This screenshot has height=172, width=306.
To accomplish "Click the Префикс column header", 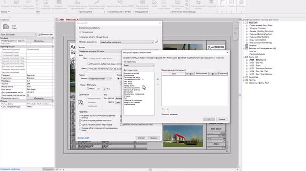I will tap(190, 74).
